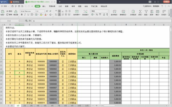Click the Print icon in quick access toolbar

(19, 6)
